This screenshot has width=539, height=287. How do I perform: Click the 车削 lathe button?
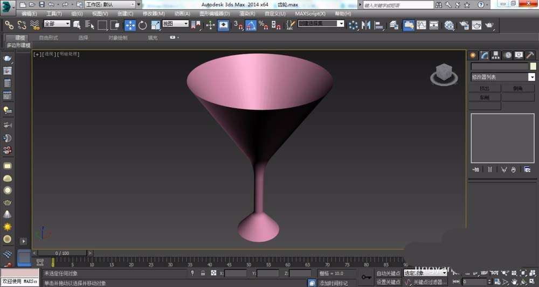coord(485,97)
